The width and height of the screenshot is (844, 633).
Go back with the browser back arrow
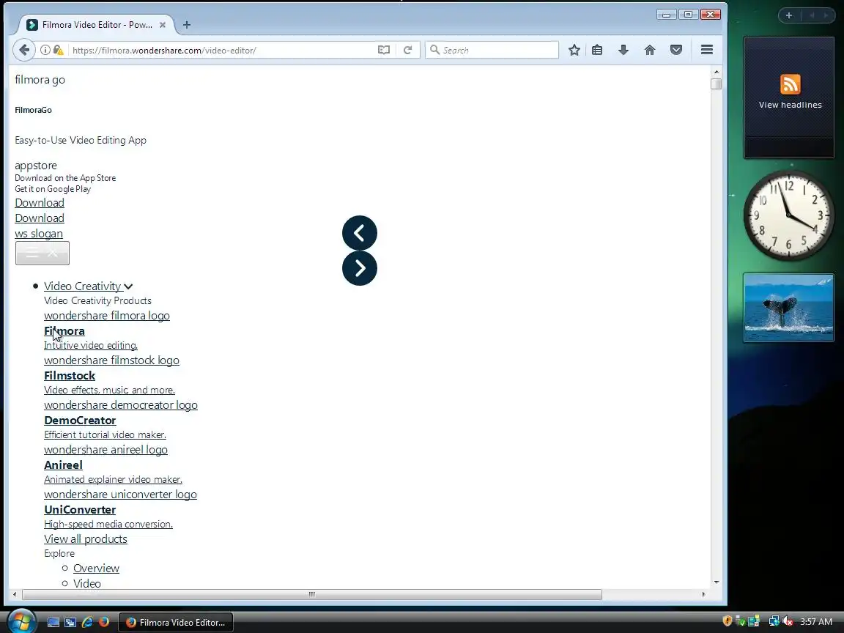24,50
